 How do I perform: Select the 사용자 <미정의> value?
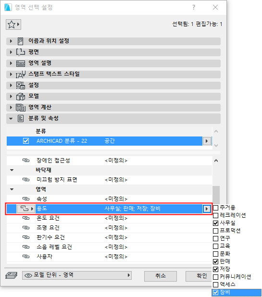pyautogui.click(x=116, y=257)
